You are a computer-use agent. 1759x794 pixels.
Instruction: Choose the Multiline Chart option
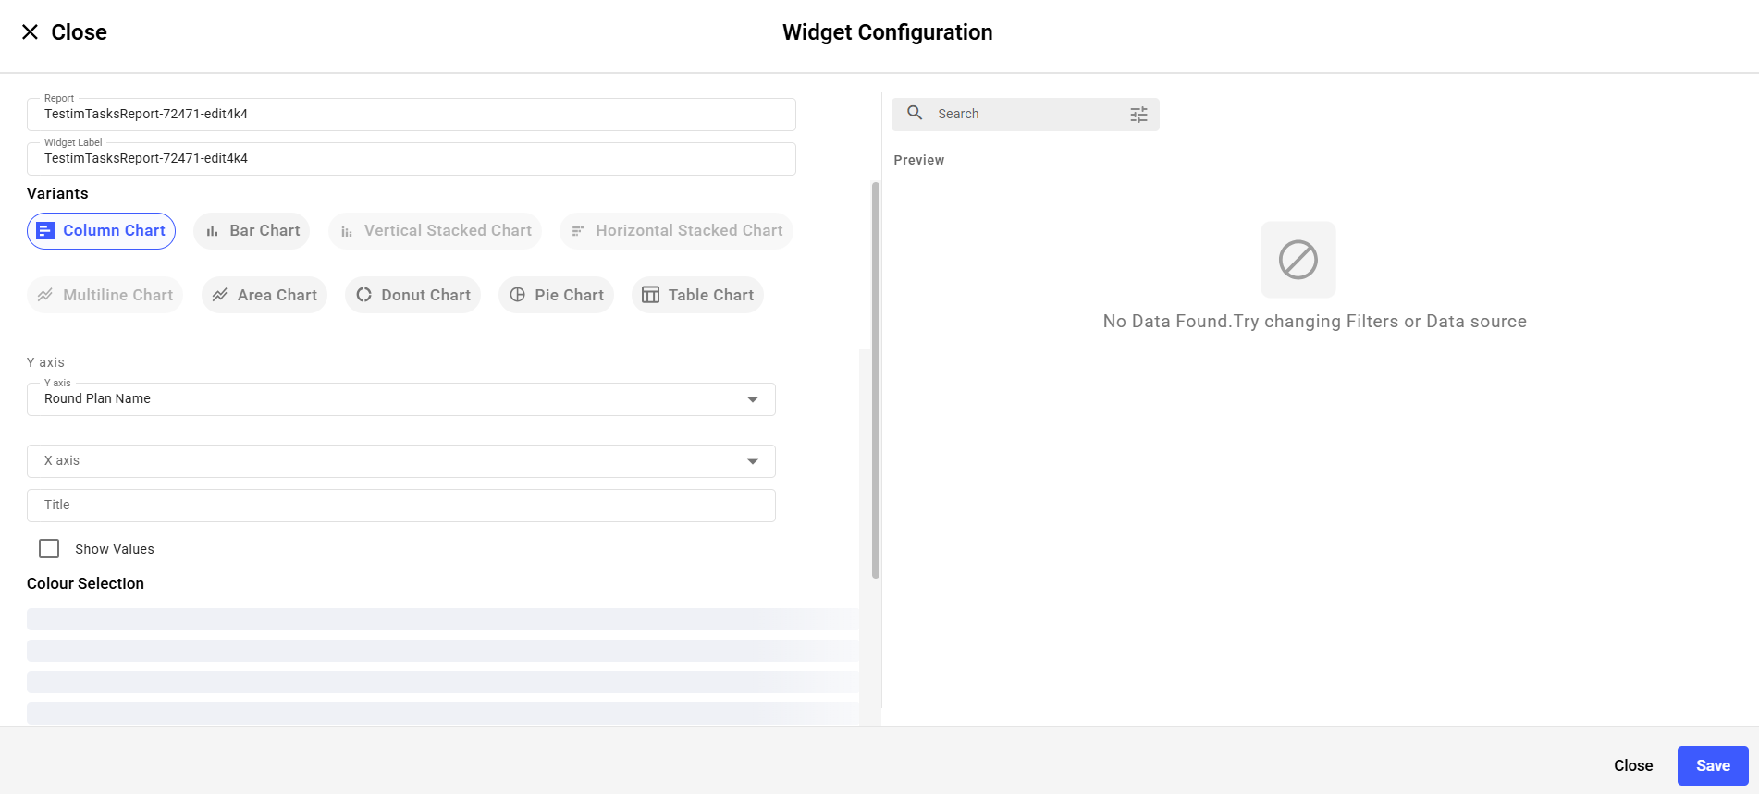click(105, 295)
